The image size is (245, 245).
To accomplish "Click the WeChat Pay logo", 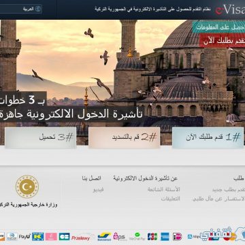I will point(137,237).
